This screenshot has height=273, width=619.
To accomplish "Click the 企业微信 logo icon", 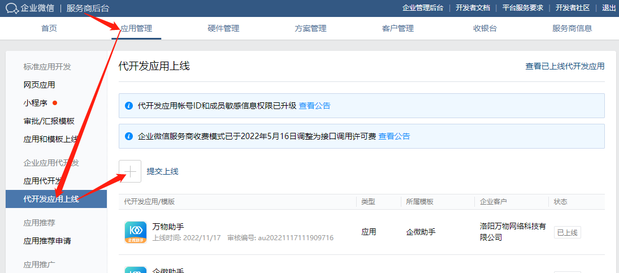I will 12,8.
